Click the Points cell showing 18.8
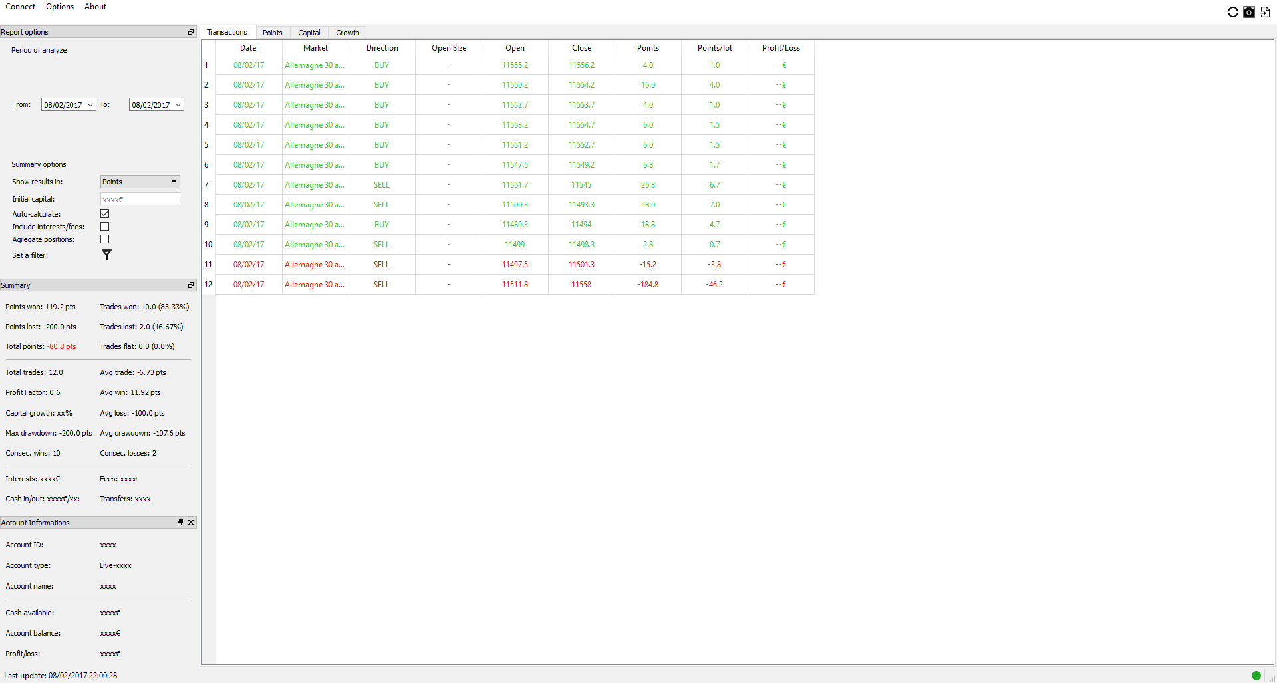This screenshot has height=683, width=1277. tap(648, 225)
